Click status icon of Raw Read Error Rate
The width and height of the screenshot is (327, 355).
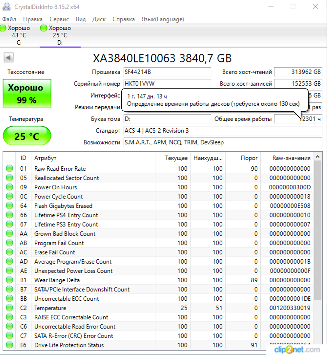click(9, 168)
